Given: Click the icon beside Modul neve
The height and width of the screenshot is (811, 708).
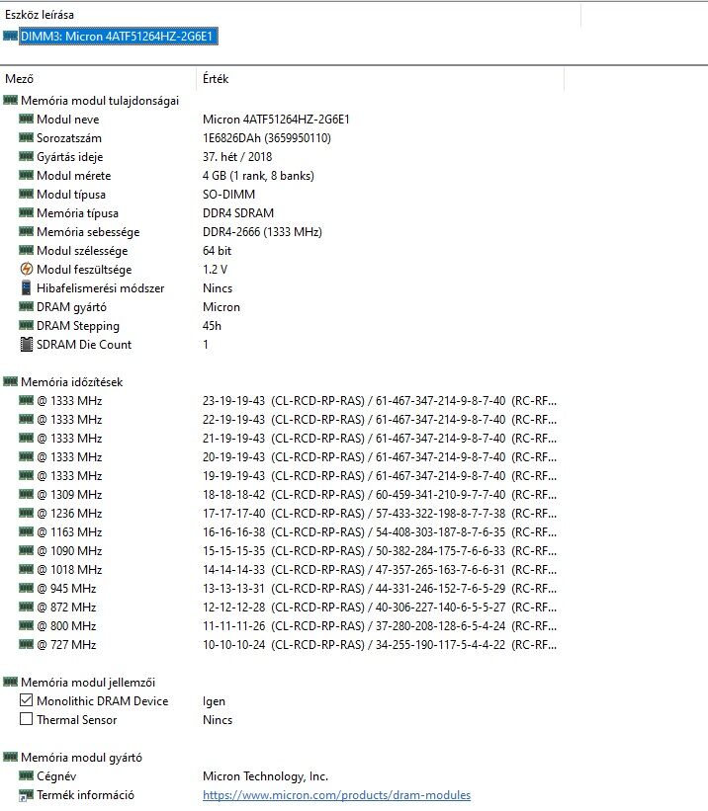Looking at the screenshot, I should pyautogui.click(x=27, y=119).
